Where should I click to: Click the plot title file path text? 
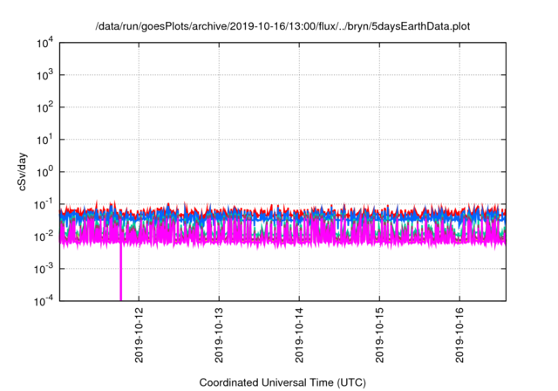point(282,24)
